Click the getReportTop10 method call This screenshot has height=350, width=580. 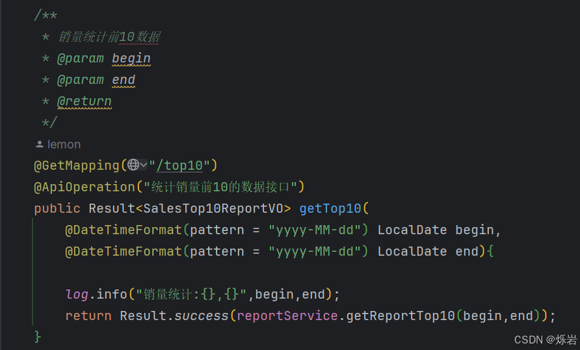point(401,316)
